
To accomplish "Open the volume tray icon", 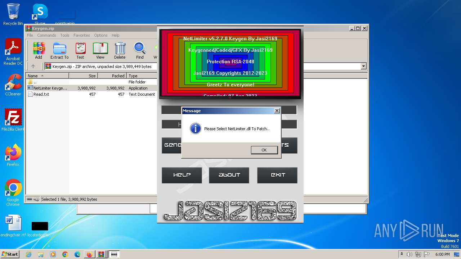I will click(x=410, y=254).
